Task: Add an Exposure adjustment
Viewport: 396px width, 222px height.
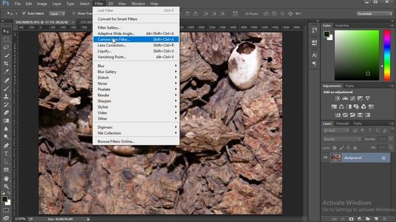Action: 360,99
